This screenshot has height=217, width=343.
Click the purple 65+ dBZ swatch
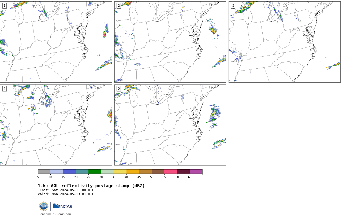[x=196, y=172]
